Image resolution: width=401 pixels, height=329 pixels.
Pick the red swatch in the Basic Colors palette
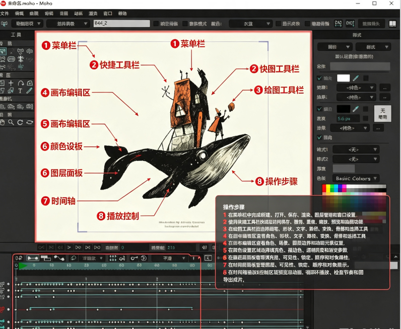(x=324, y=188)
